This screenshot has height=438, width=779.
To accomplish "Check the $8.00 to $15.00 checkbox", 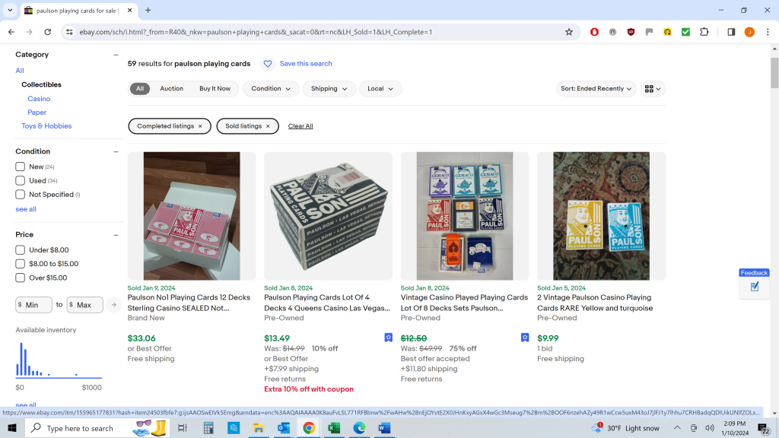I will tap(20, 264).
